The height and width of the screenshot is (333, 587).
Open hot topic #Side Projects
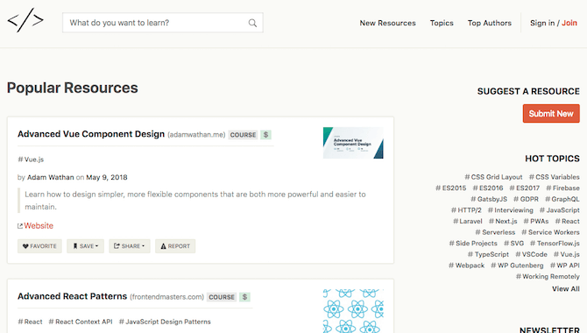point(473,243)
